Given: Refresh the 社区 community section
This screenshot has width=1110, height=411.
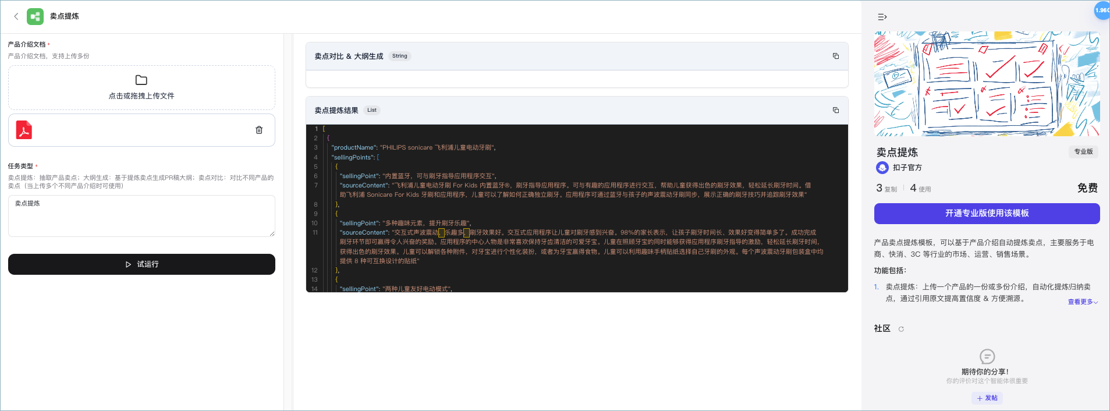Looking at the screenshot, I should coord(901,329).
